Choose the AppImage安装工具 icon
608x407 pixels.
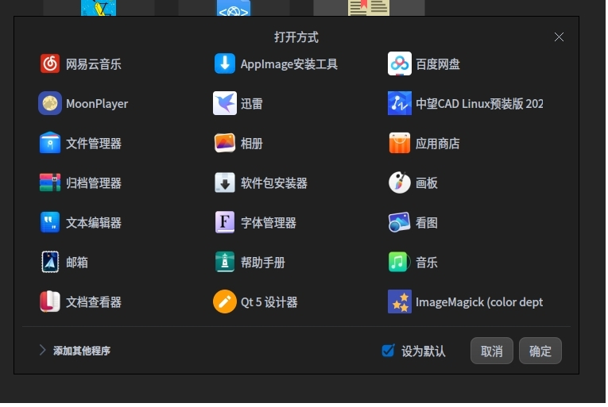[x=225, y=64]
